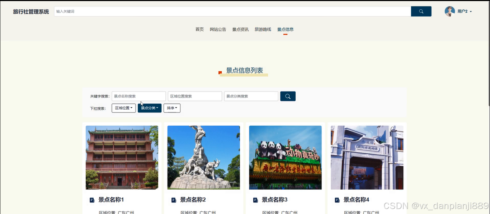The width and height of the screenshot is (490, 214).
Task: Open the 排序 sort dropdown
Action: (x=172, y=108)
